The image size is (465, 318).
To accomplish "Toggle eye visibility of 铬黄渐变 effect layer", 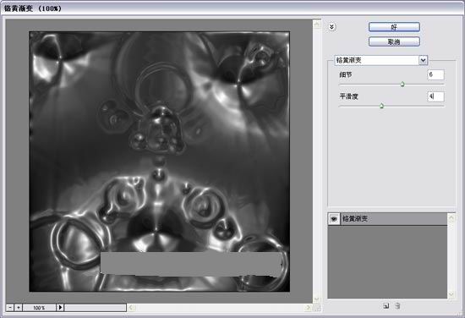I will 334,219.
